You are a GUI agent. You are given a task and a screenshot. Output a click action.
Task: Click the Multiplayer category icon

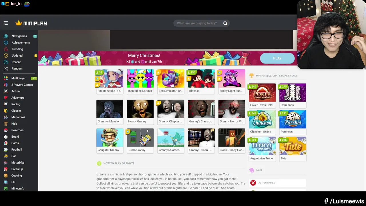coord(6,78)
